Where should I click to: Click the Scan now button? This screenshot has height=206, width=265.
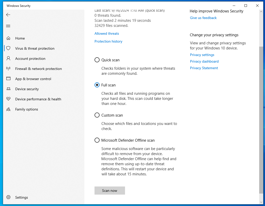(x=110, y=191)
